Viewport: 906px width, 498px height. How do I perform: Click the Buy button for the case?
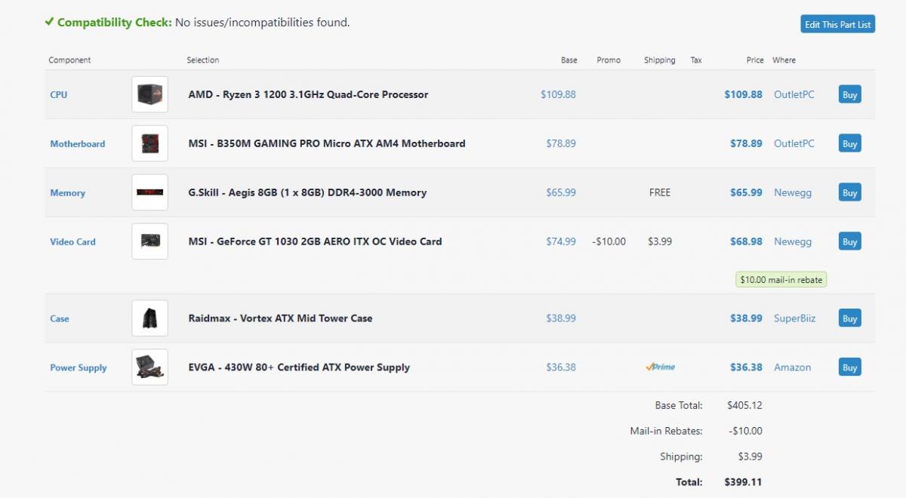(x=849, y=318)
